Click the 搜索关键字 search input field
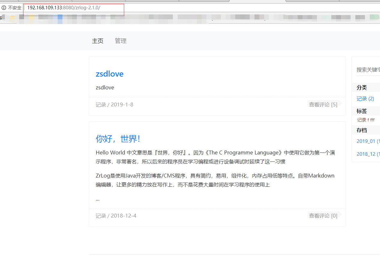The width and height of the screenshot is (380, 256). 368,69
